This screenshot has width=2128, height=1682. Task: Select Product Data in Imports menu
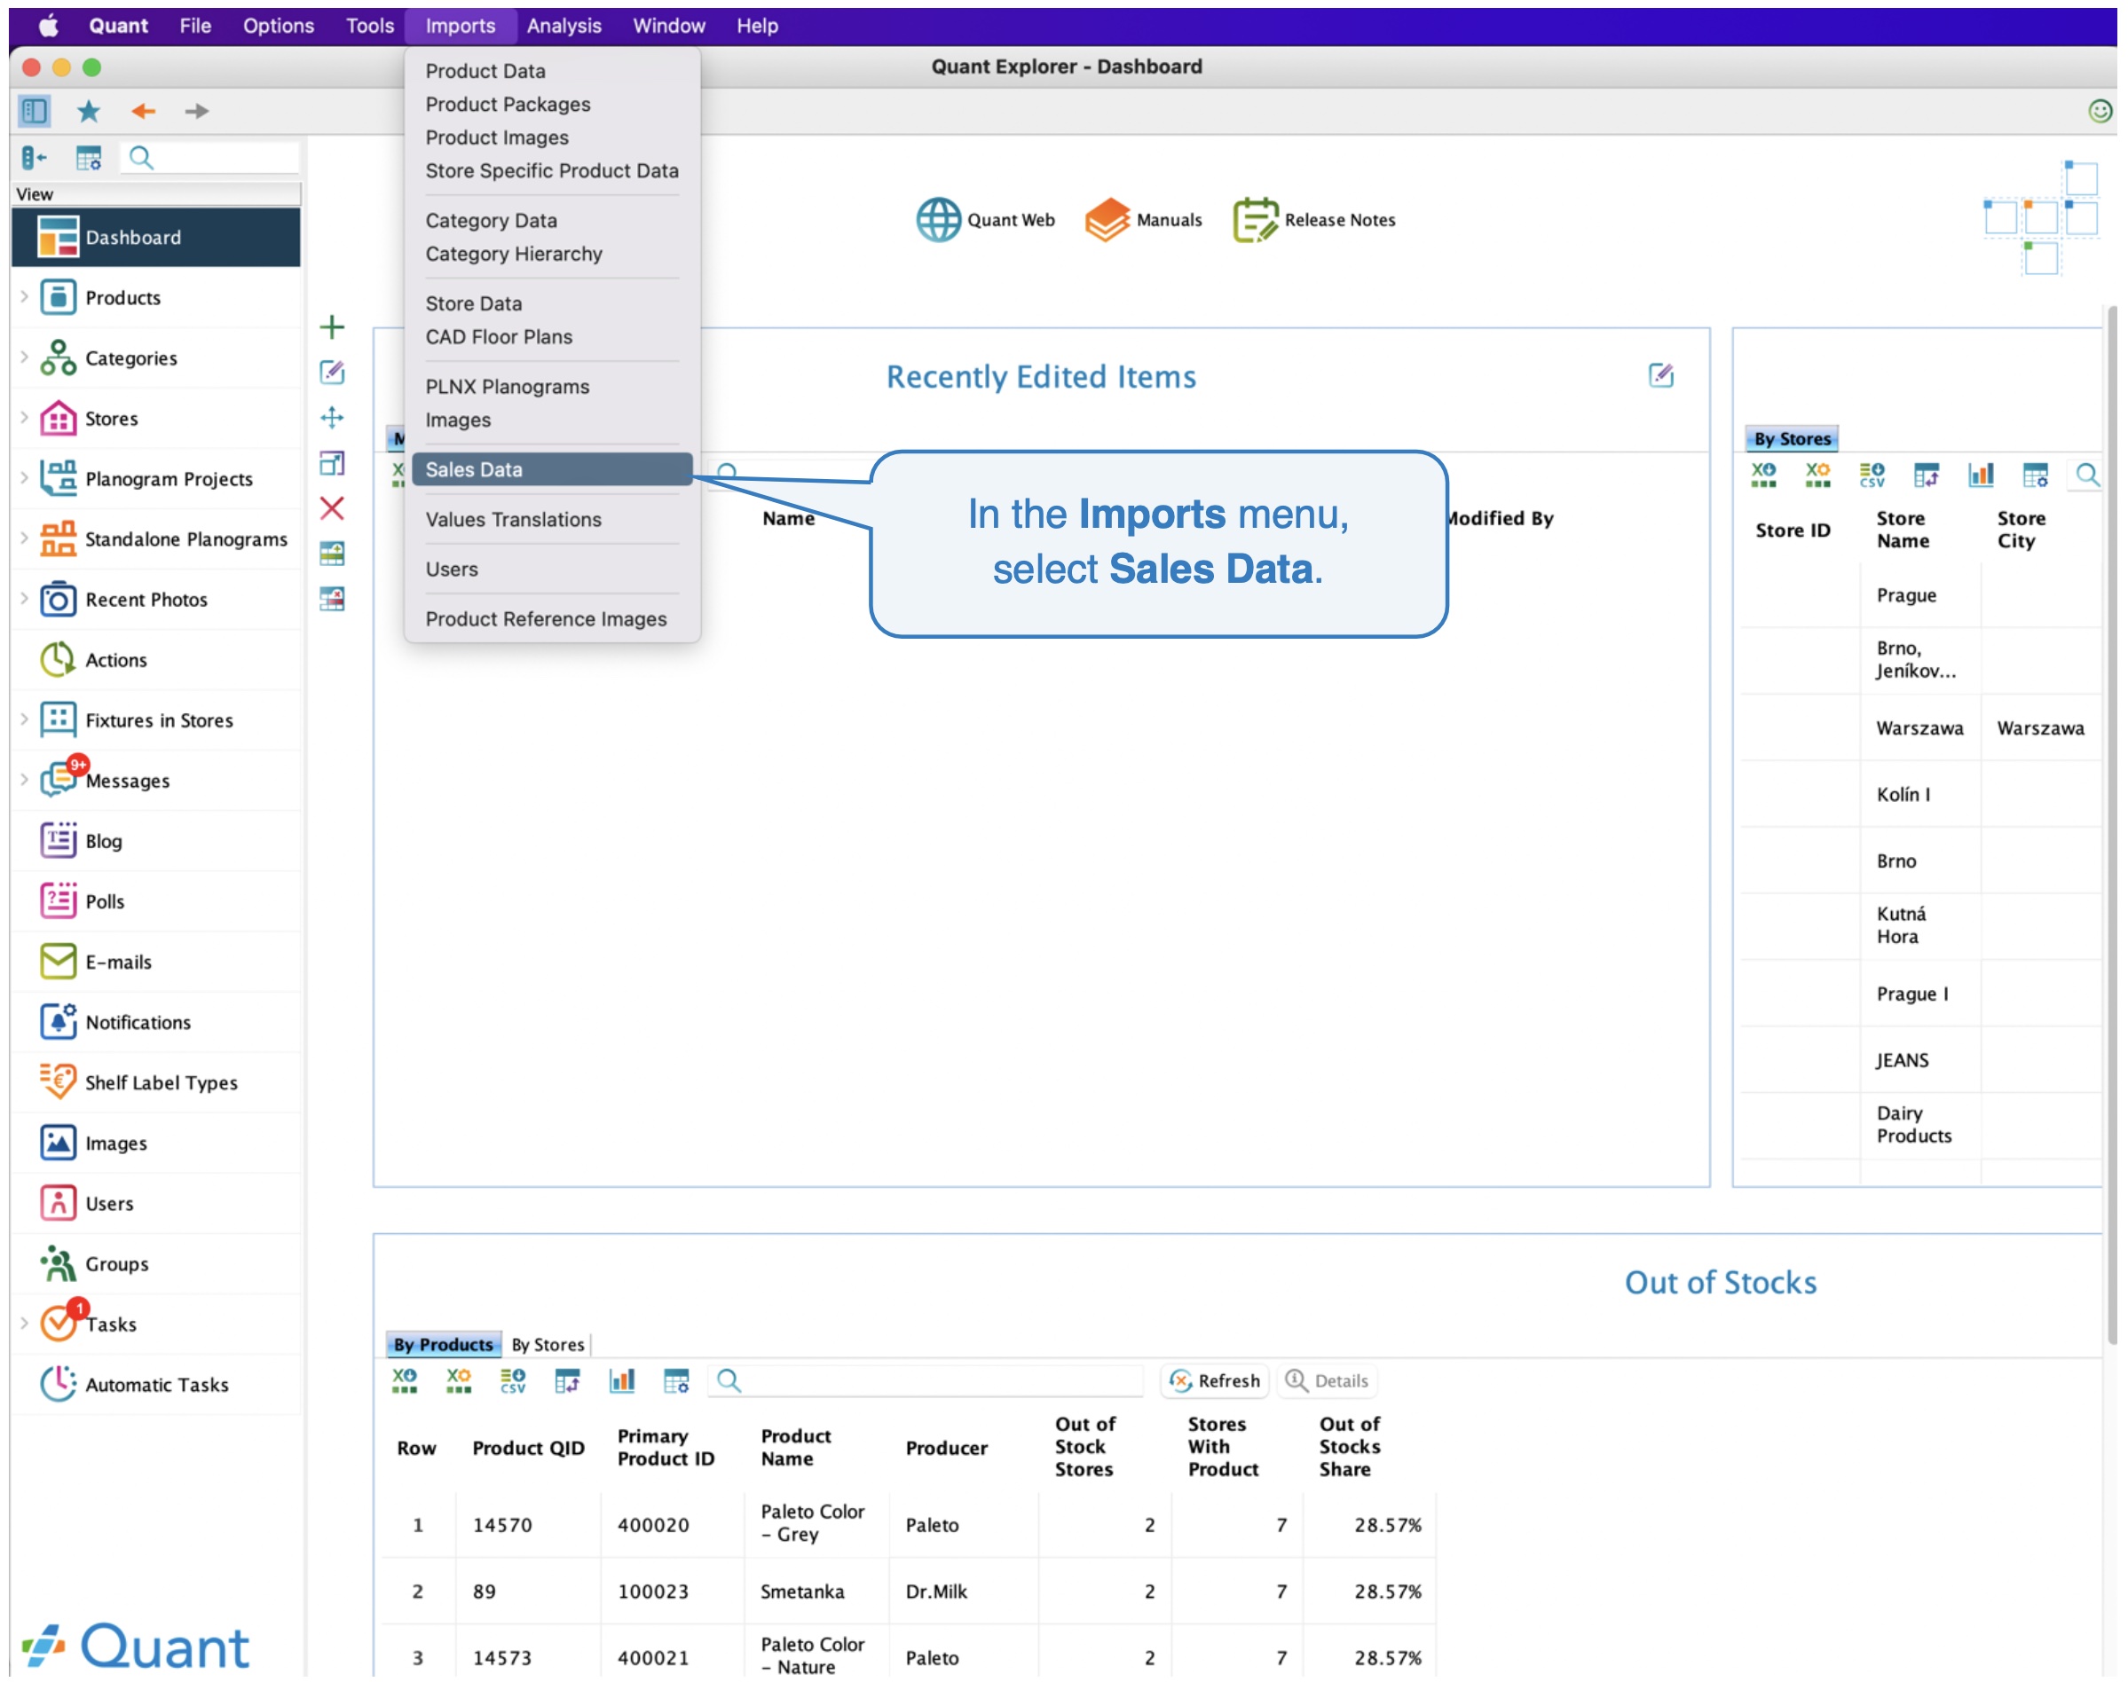click(485, 71)
